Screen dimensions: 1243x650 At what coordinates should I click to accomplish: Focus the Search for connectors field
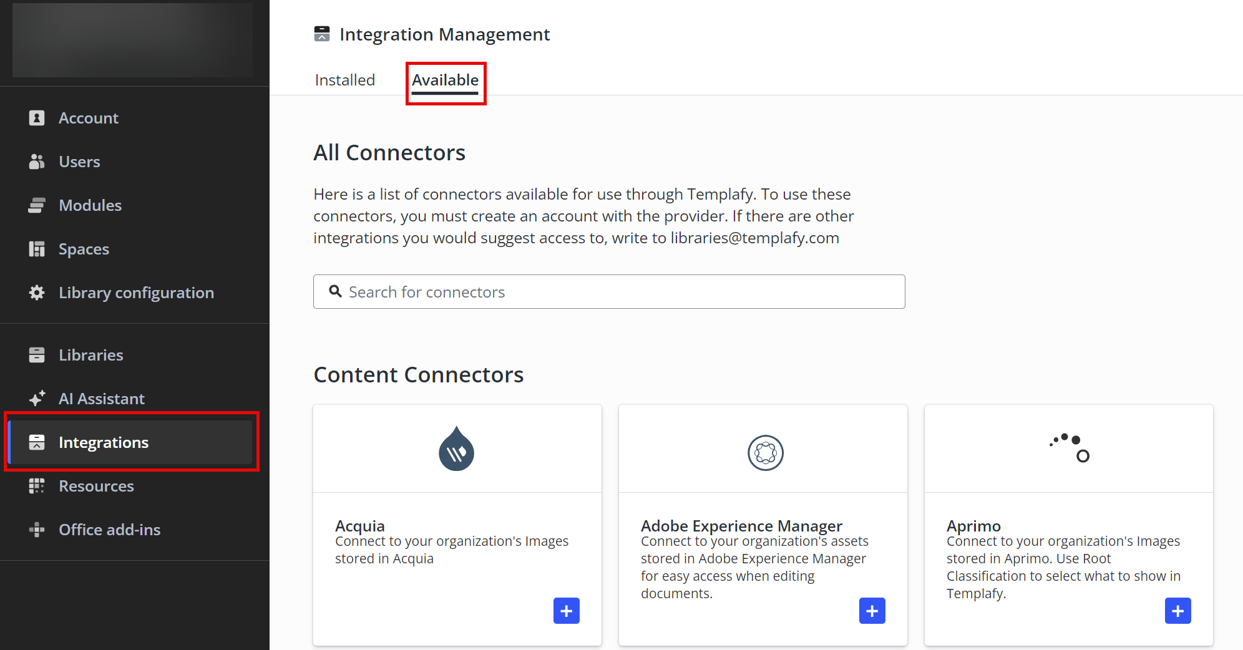pyautogui.click(x=609, y=291)
